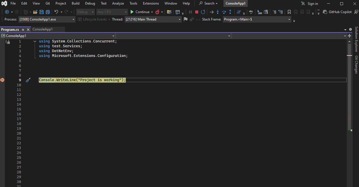Collapse the using directives block
359x187 pixels.
[35, 41]
